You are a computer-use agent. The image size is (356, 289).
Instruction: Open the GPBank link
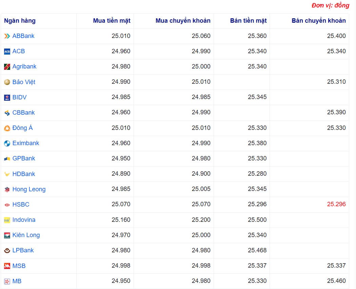tap(24, 158)
